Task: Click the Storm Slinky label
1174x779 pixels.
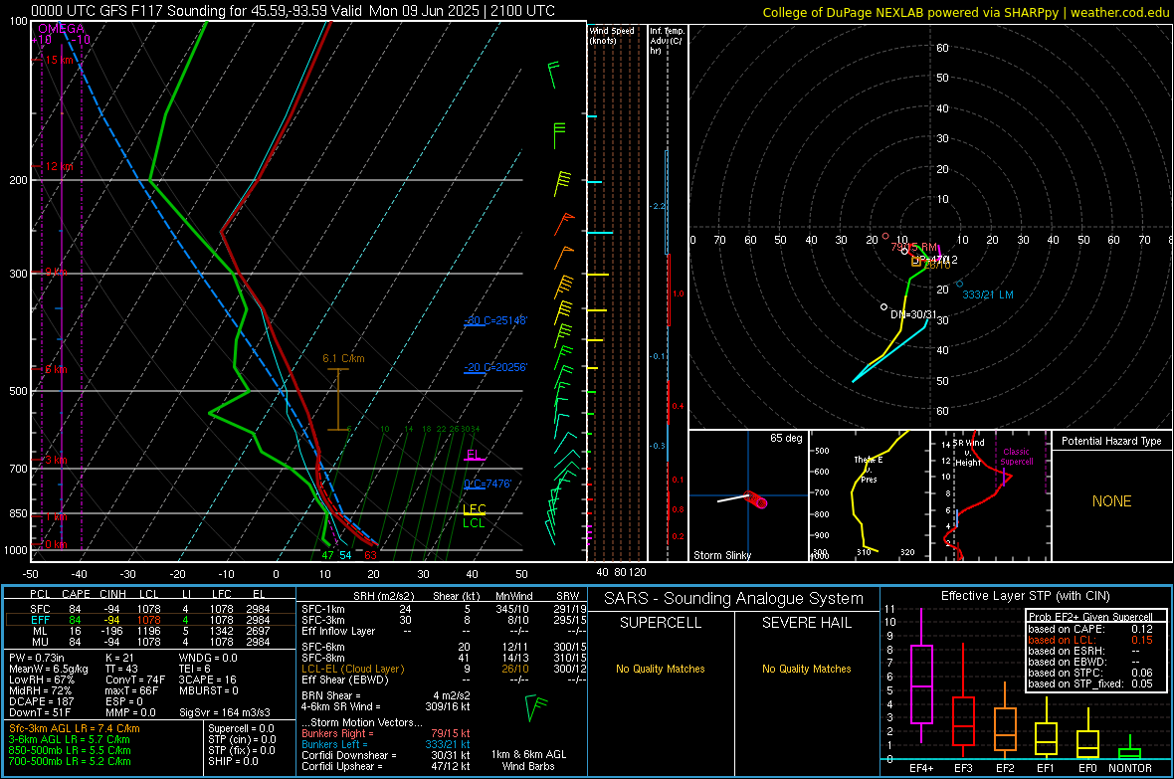Action: point(721,555)
